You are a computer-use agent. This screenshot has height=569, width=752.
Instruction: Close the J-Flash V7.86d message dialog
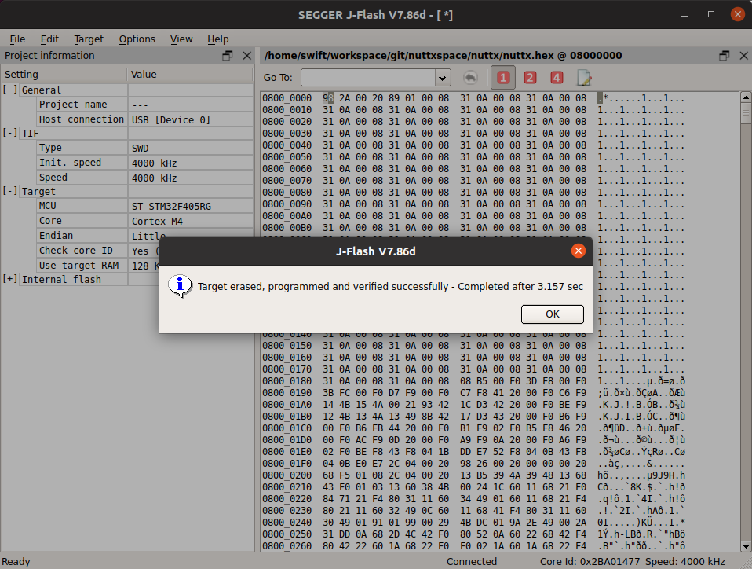[x=579, y=251]
